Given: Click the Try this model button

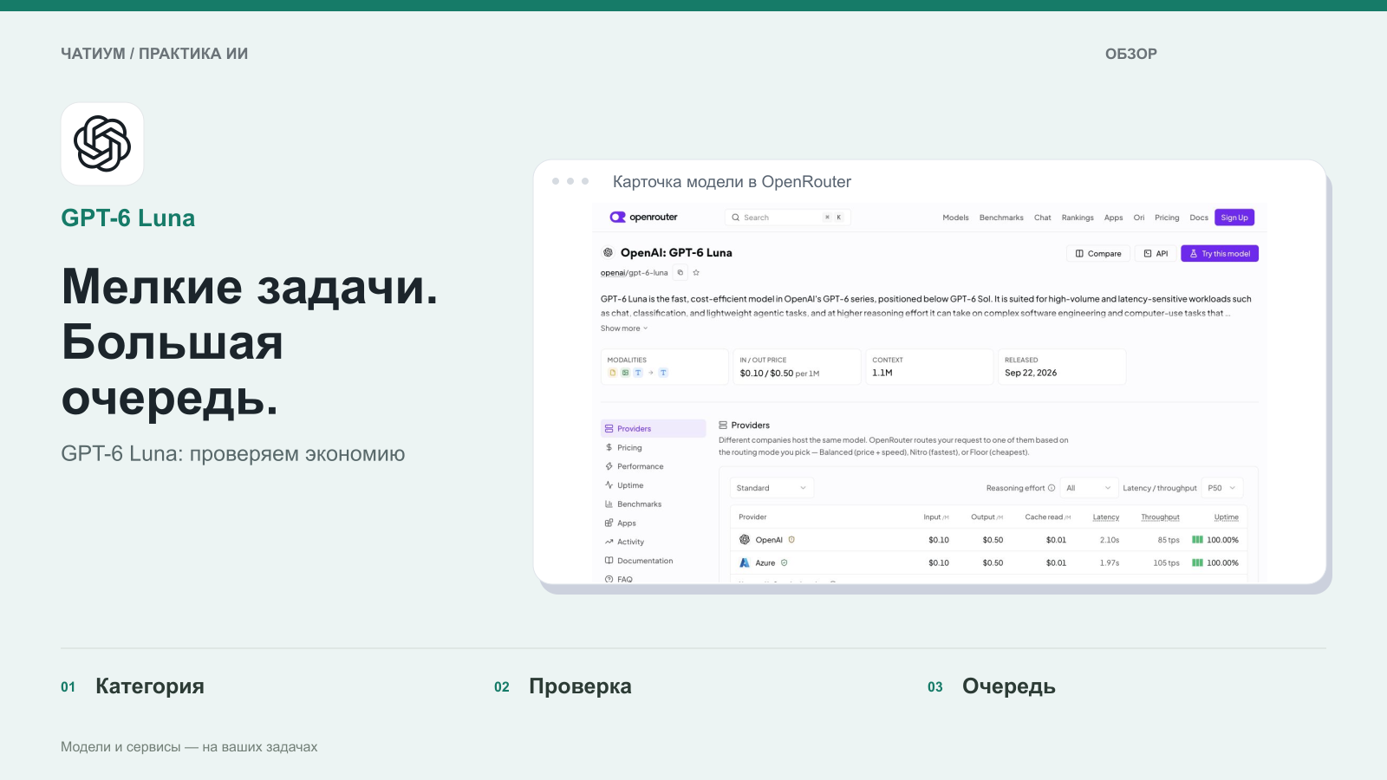Looking at the screenshot, I should pos(1220,254).
